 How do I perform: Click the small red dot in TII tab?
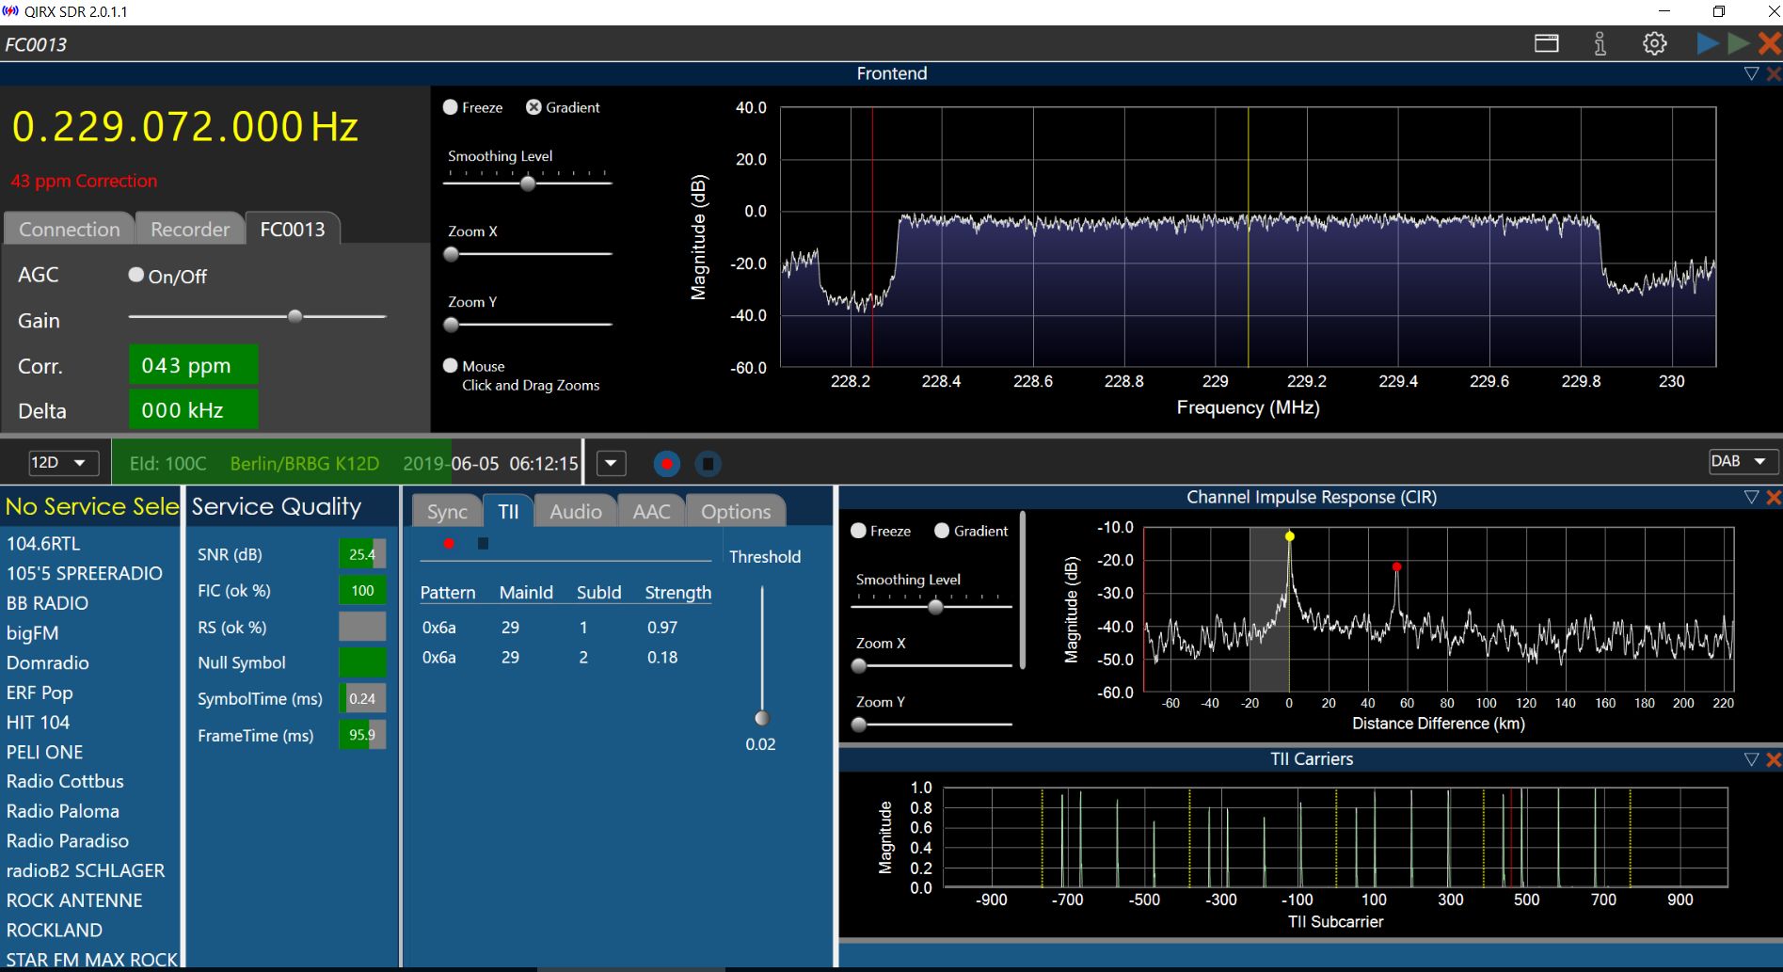click(x=449, y=544)
